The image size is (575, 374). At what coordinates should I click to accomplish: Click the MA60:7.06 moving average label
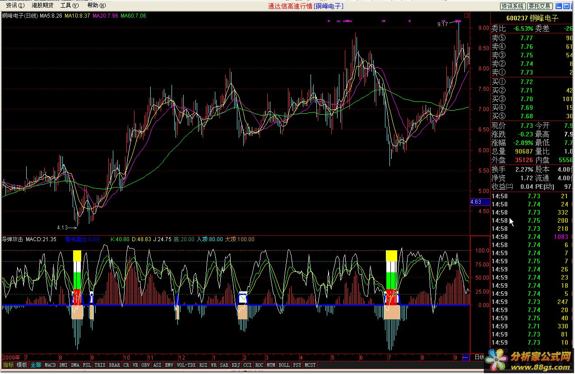point(133,15)
